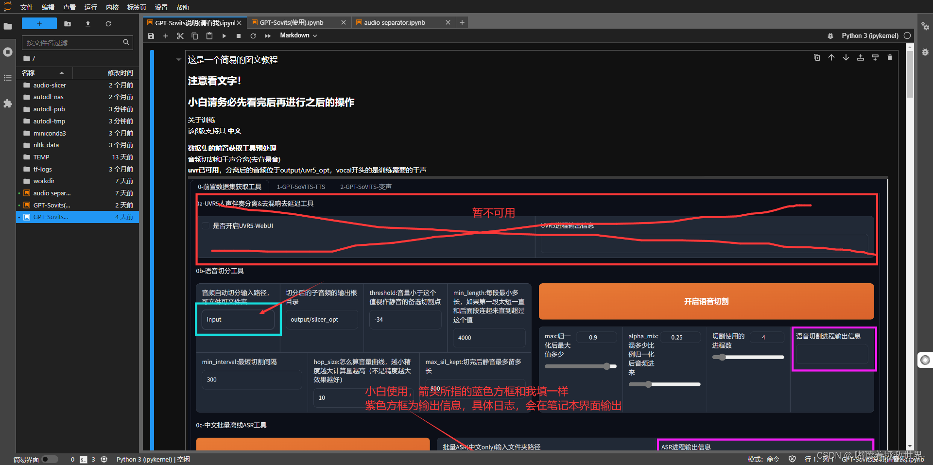
Task: Refresh the file list
Action: pos(108,23)
